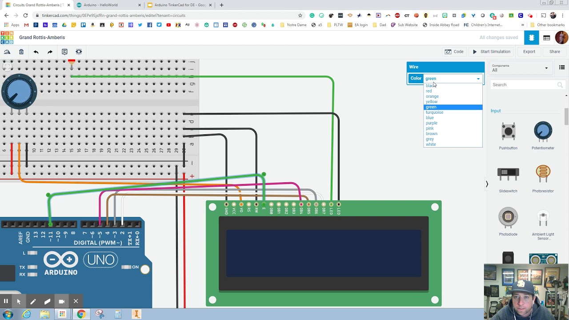Choose the highlighted green option
The width and height of the screenshot is (569, 320).
453,107
